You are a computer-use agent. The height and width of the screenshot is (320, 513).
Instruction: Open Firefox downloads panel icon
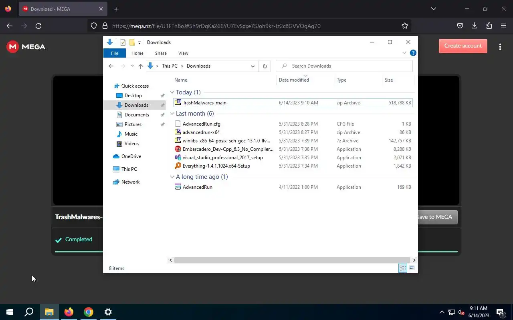click(x=475, y=26)
